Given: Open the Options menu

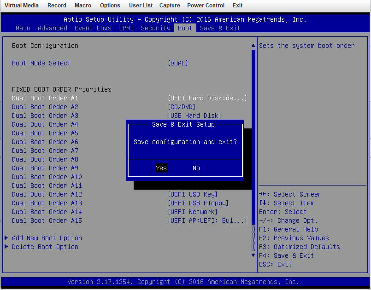Looking at the screenshot, I should pyautogui.click(x=110, y=6).
